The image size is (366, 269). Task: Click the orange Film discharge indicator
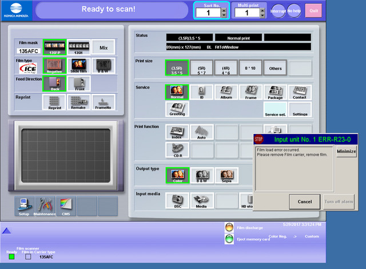tap(229, 227)
